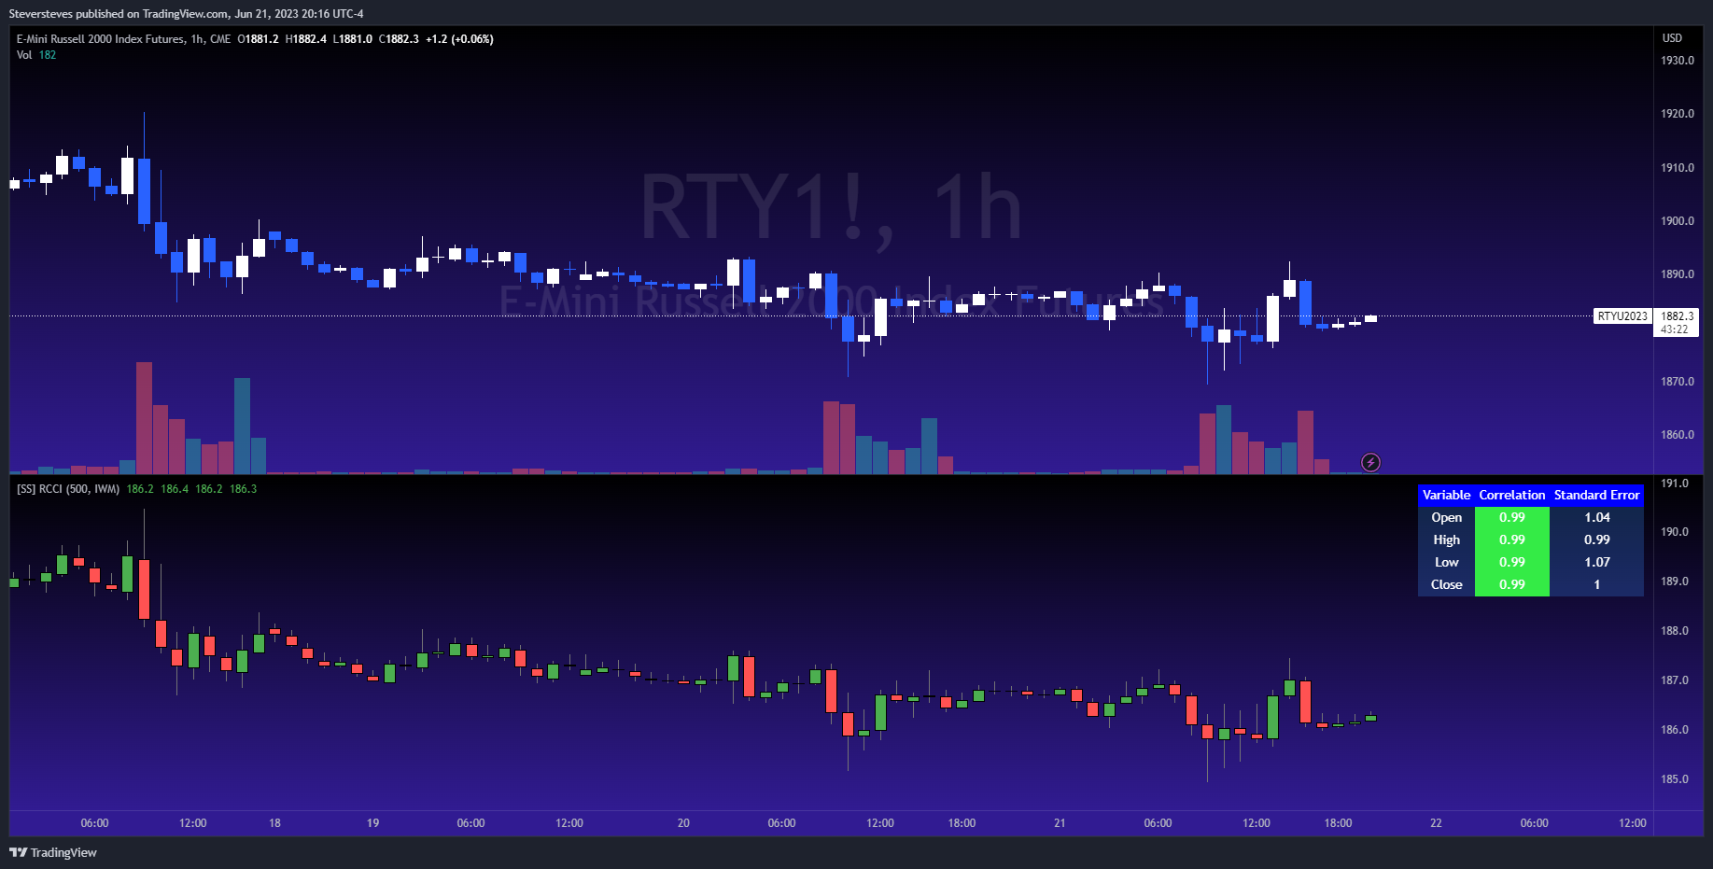Viewport: 1713px width, 869px height.
Task: Click the Steversteves published header text
Action: click(x=186, y=14)
